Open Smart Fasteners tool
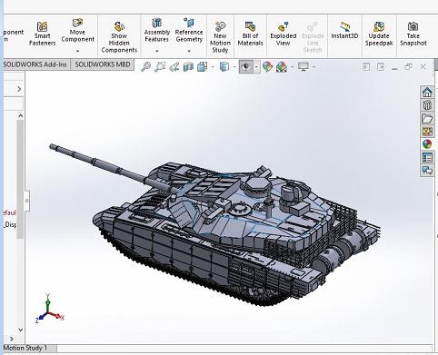The image size is (438, 355). click(x=42, y=34)
